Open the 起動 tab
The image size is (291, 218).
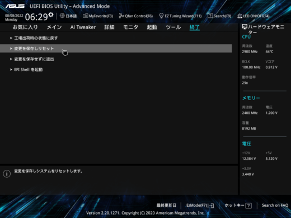pos(152,27)
